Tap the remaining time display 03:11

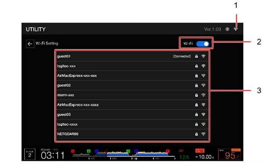(x=53, y=155)
